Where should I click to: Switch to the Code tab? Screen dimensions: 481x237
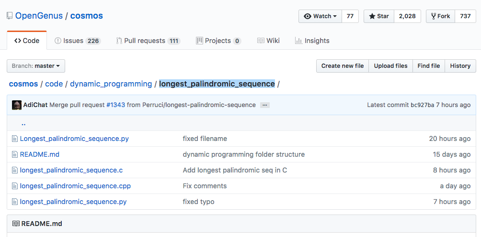click(x=27, y=41)
